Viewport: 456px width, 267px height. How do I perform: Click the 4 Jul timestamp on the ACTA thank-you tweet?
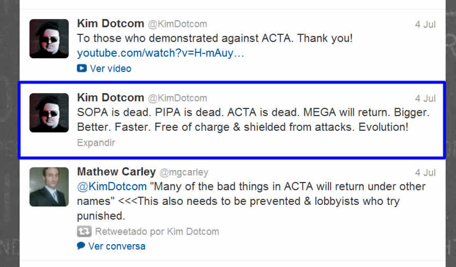(425, 25)
